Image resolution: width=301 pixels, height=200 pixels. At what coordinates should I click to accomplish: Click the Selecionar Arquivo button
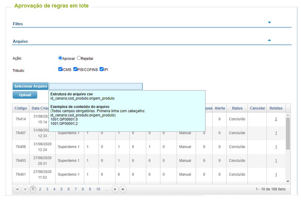coord(31,86)
